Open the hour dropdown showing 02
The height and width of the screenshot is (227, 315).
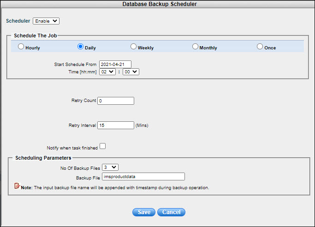coord(107,72)
